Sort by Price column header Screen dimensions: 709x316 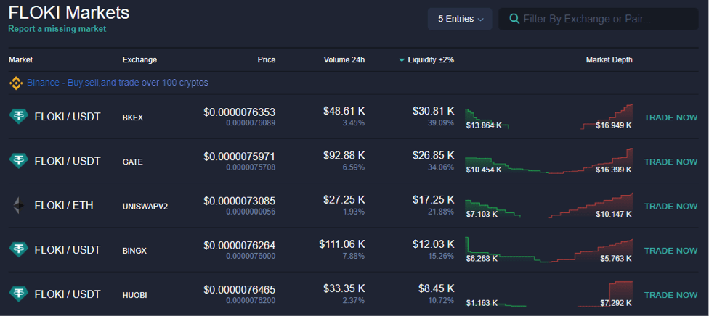(267, 59)
